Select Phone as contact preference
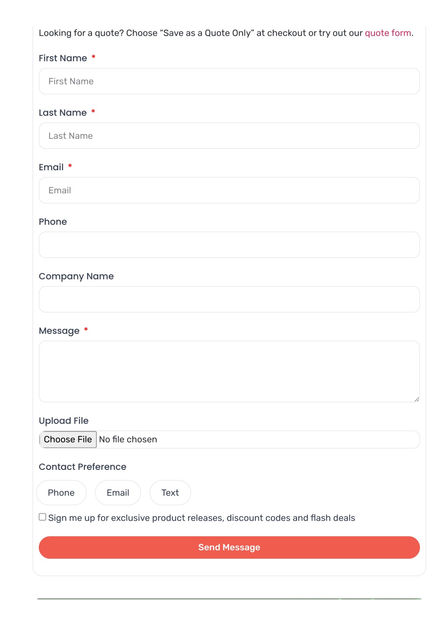Image resolution: width=446 pixels, height=631 pixels. point(61,493)
